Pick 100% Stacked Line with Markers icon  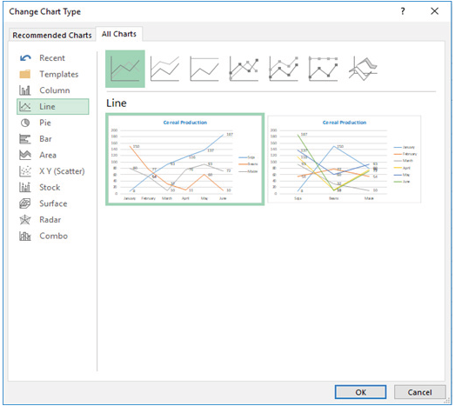tap(323, 69)
